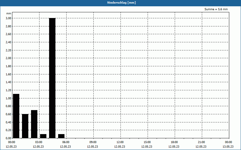Pick the 2,20 y-axis value
The image size is (241, 150).
pyautogui.click(x=8, y=50)
